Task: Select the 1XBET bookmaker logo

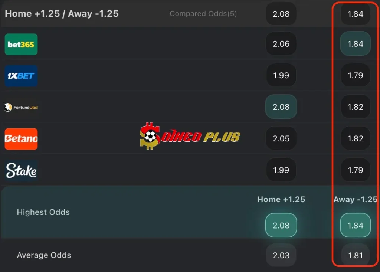Action: pos(21,75)
